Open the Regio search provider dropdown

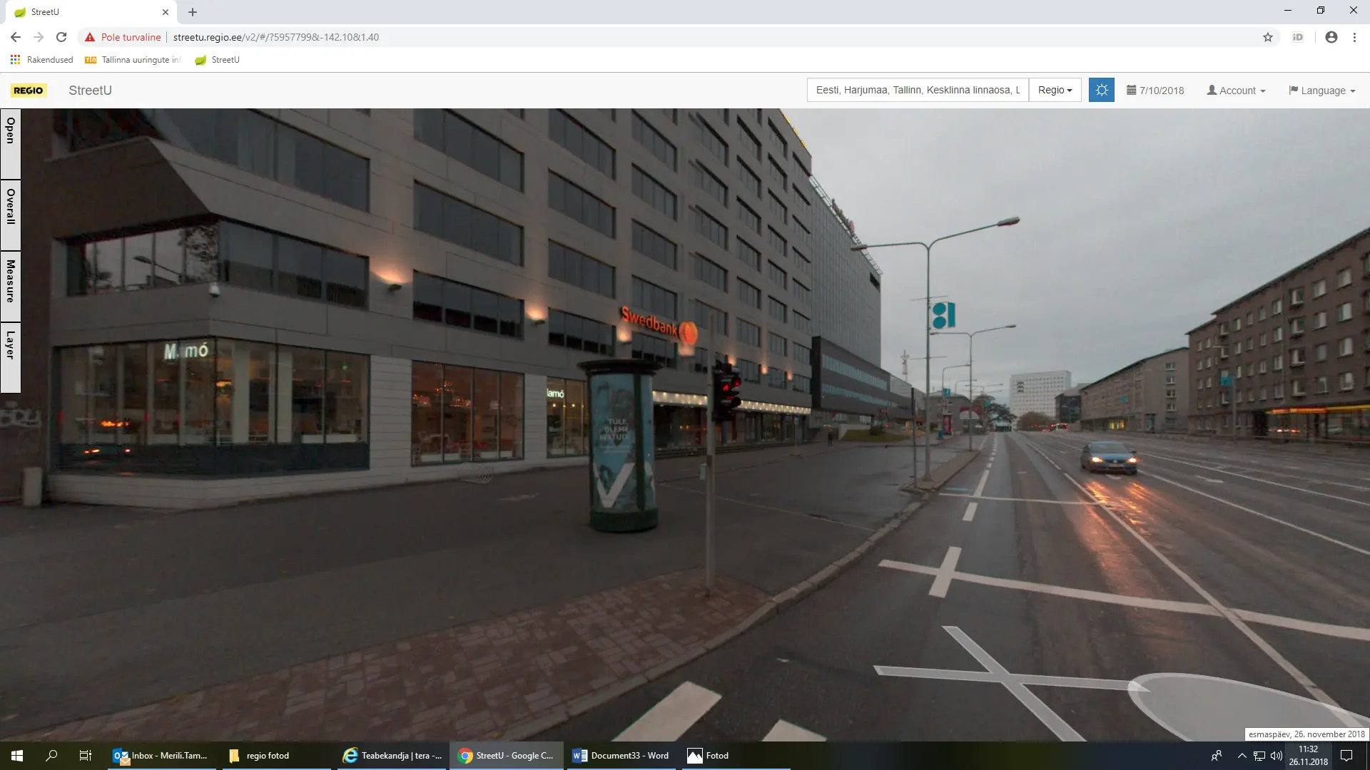coord(1055,90)
